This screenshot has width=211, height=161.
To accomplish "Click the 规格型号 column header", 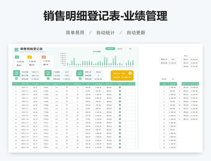I will 56,84.
